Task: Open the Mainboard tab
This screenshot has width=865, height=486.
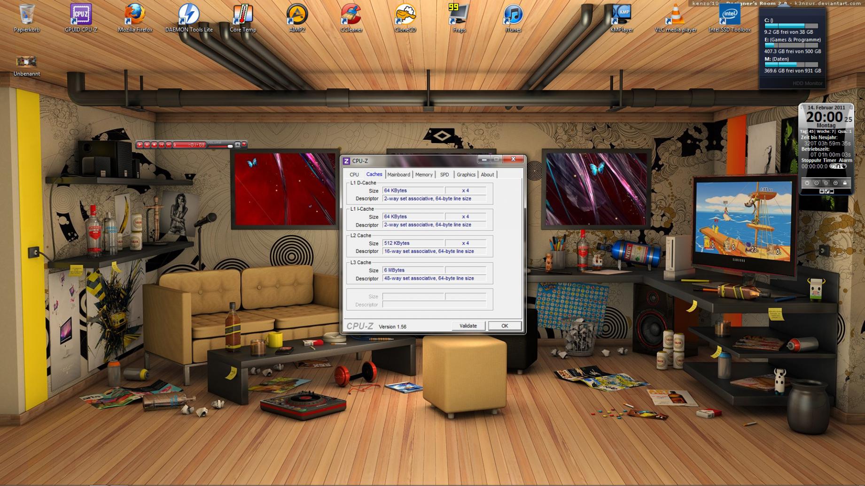Action: coord(399,175)
